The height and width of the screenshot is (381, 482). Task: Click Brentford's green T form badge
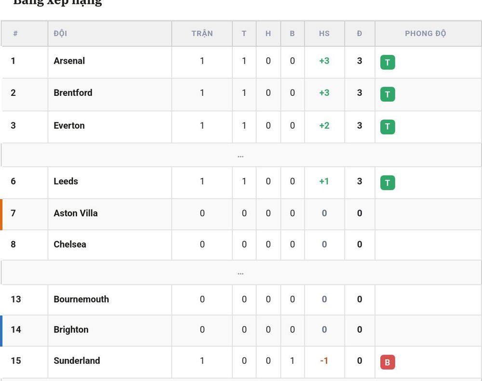[388, 94]
